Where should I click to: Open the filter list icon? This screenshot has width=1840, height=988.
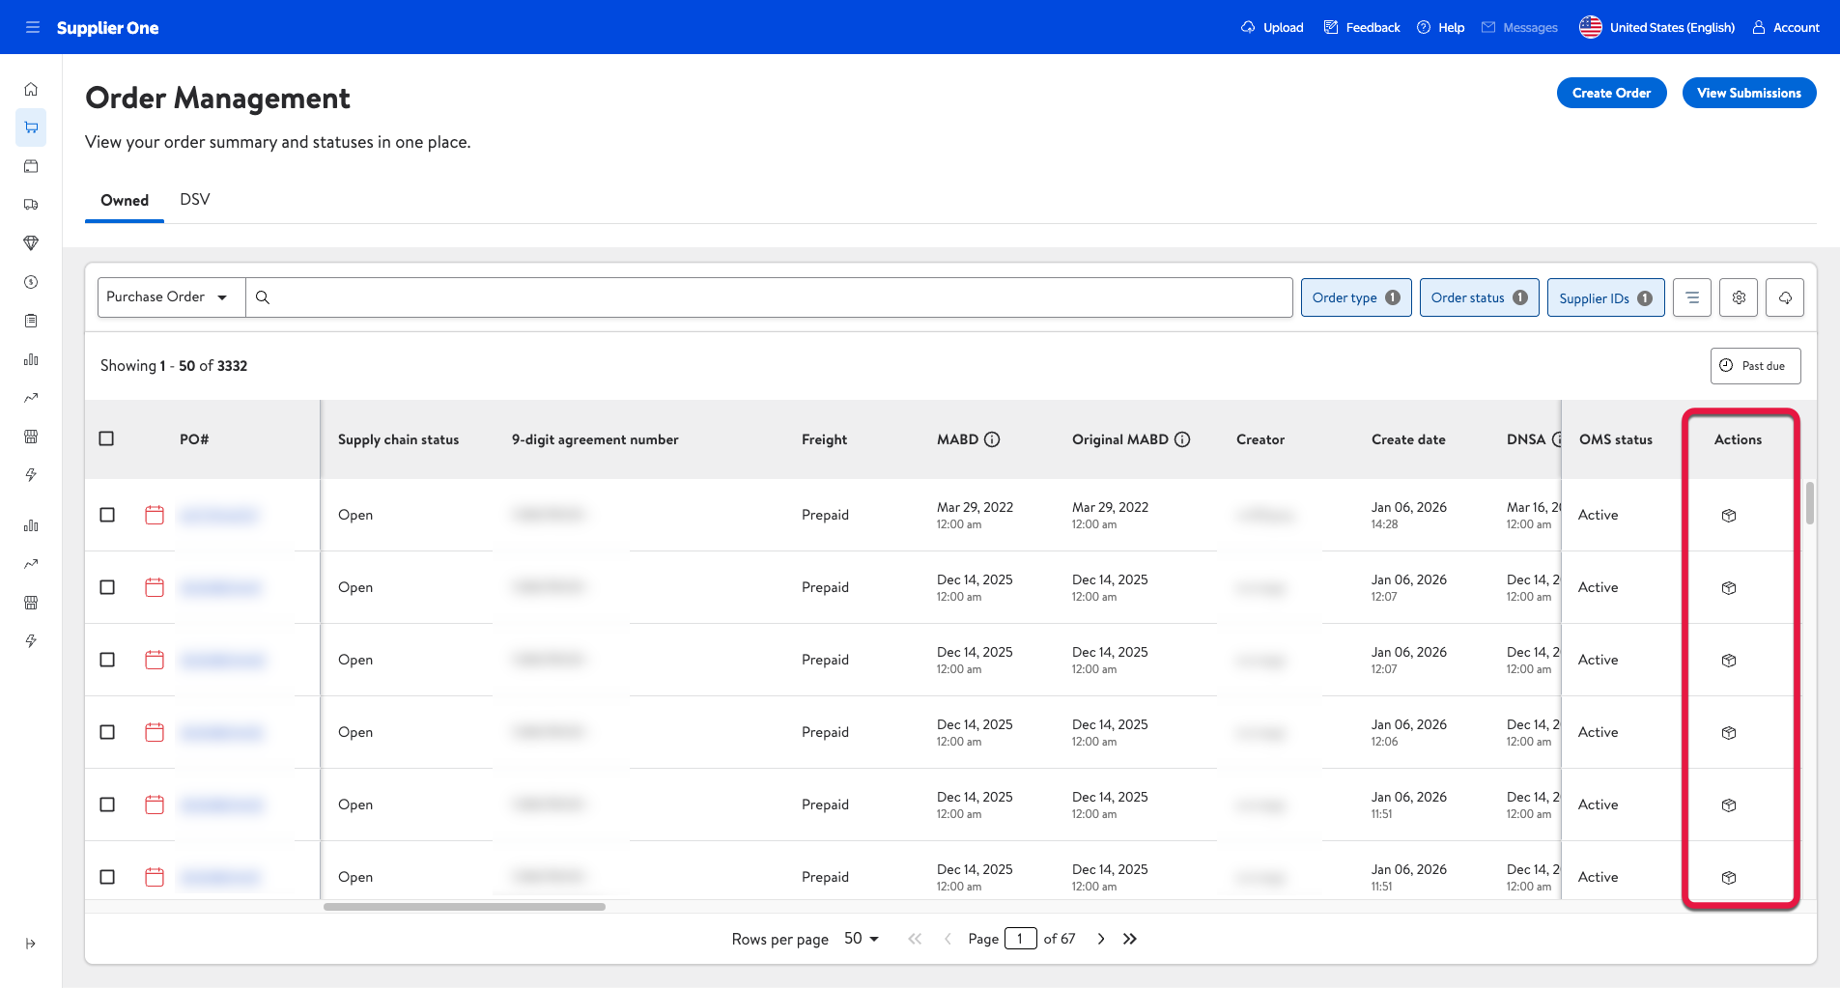click(1692, 297)
